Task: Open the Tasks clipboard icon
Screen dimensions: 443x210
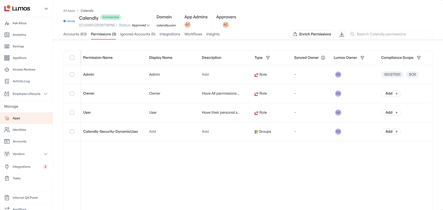Action: [7, 178]
